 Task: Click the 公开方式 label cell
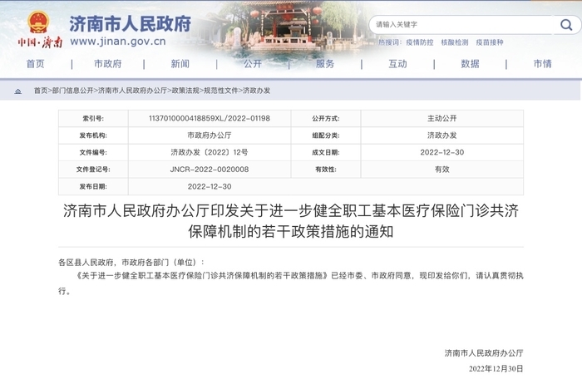326,118
